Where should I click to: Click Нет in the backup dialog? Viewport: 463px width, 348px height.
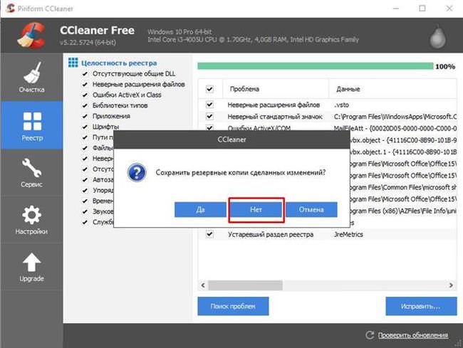(256, 210)
